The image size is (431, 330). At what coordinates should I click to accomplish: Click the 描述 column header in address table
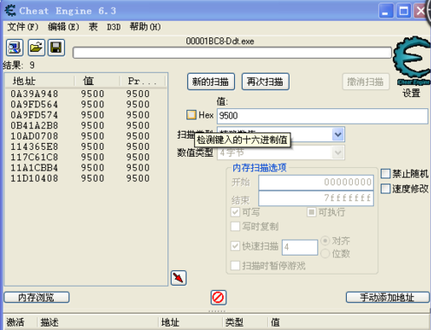(x=98, y=322)
